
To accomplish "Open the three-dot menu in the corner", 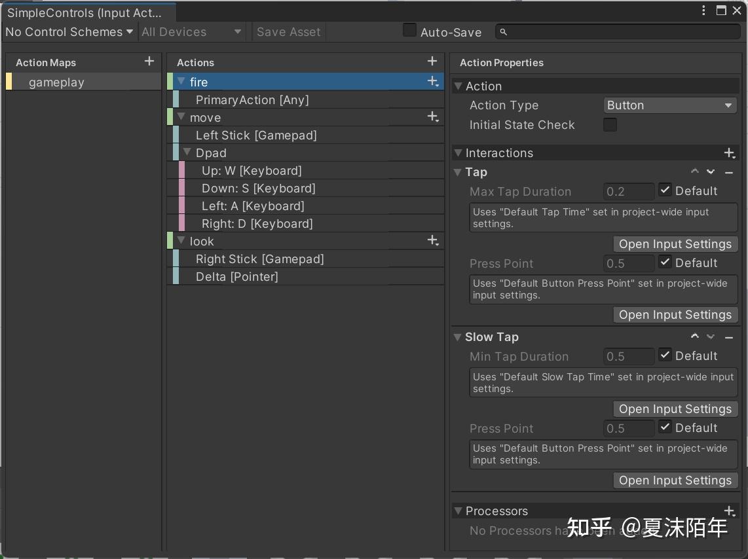I will 703,10.
